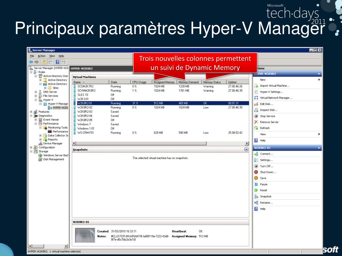Sort by the State column header

(x=120, y=82)
